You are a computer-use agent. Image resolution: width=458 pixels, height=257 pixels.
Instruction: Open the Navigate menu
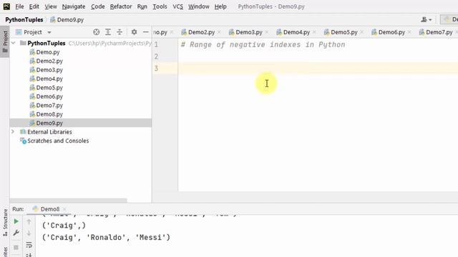pyautogui.click(x=74, y=6)
